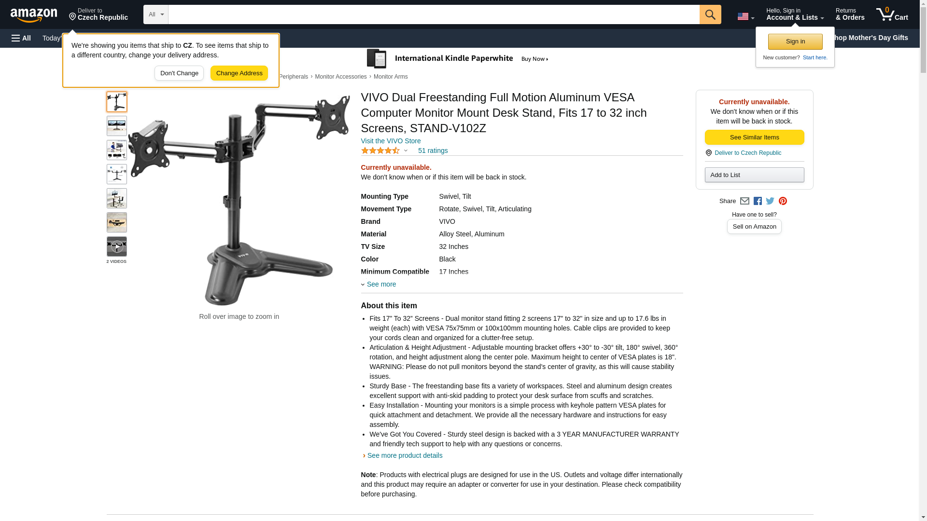This screenshot has width=927, height=521.
Task: Open Returns & Orders
Action: point(850,14)
